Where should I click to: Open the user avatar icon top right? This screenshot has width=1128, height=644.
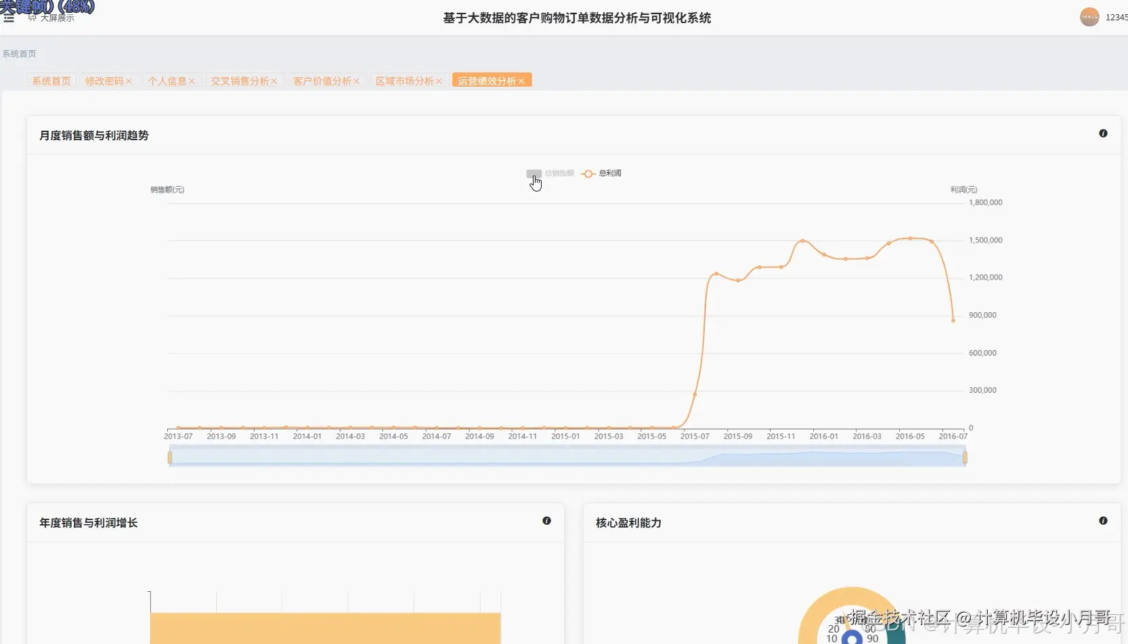[x=1089, y=17]
